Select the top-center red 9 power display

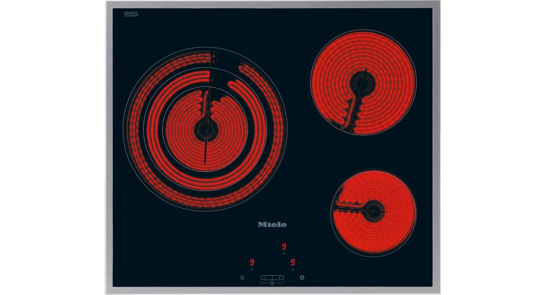tap(283, 246)
